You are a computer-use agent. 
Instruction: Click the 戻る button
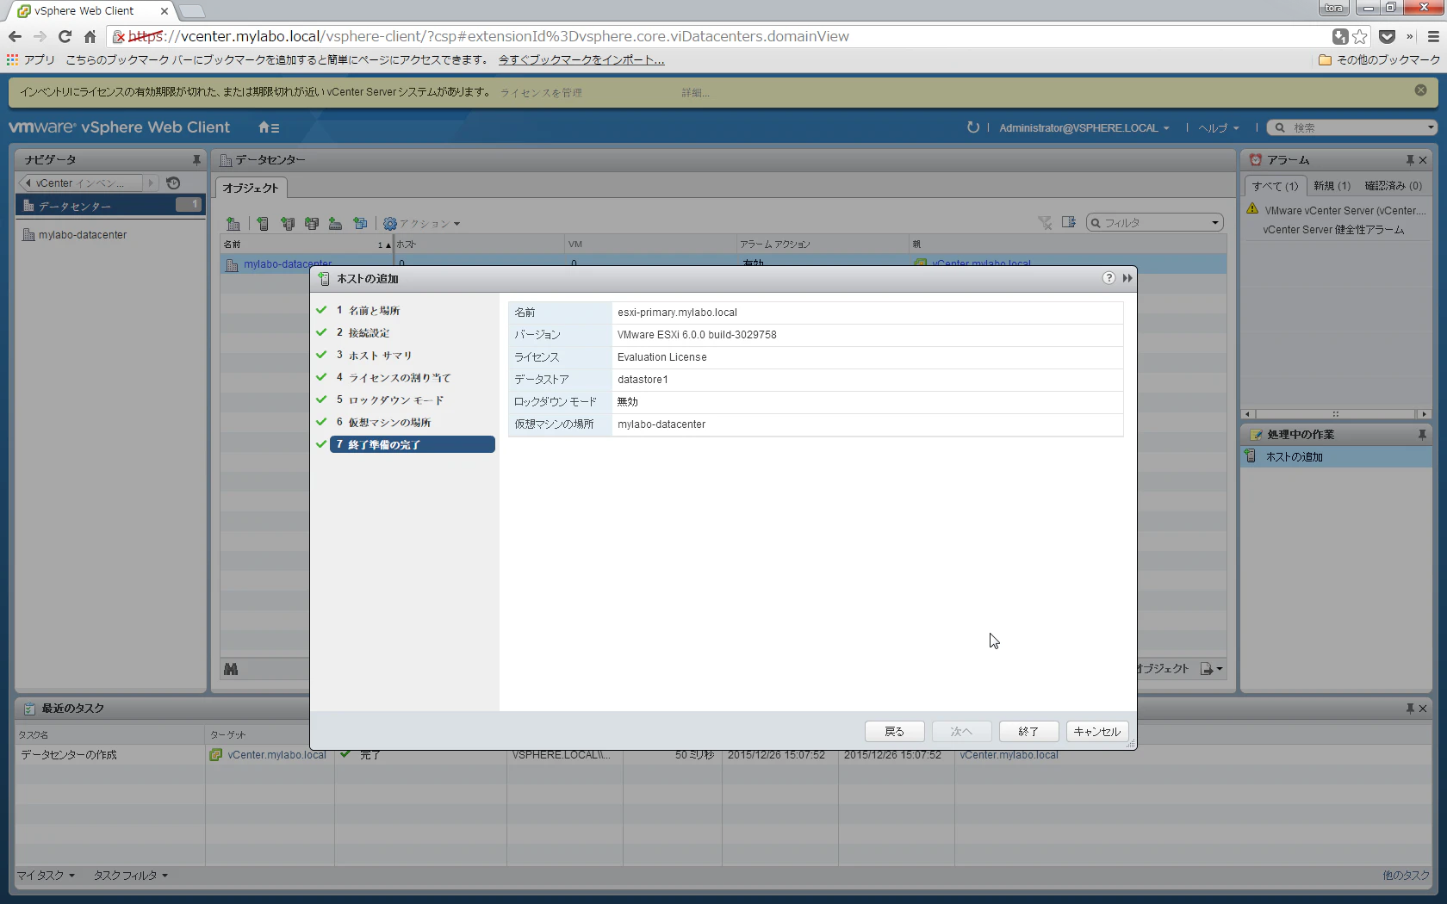point(895,732)
